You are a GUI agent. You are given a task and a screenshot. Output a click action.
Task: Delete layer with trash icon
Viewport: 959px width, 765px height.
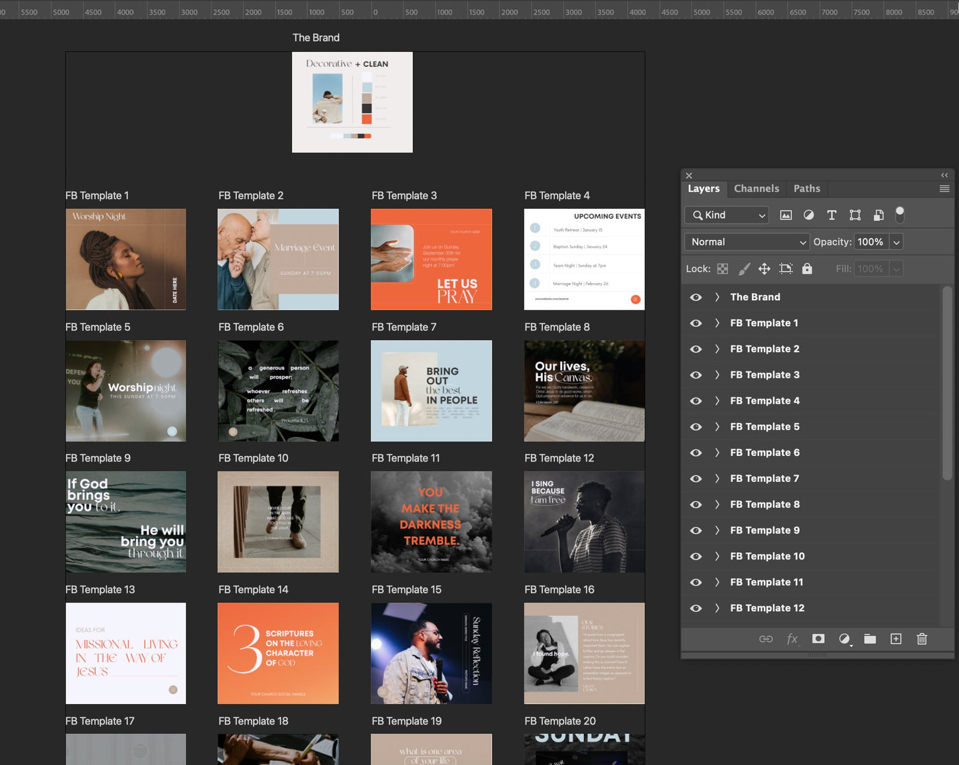922,638
